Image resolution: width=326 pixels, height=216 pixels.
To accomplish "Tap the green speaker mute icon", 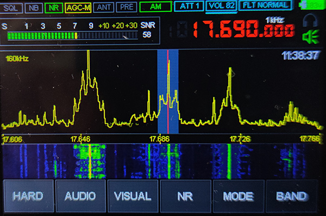I will (x=311, y=36).
